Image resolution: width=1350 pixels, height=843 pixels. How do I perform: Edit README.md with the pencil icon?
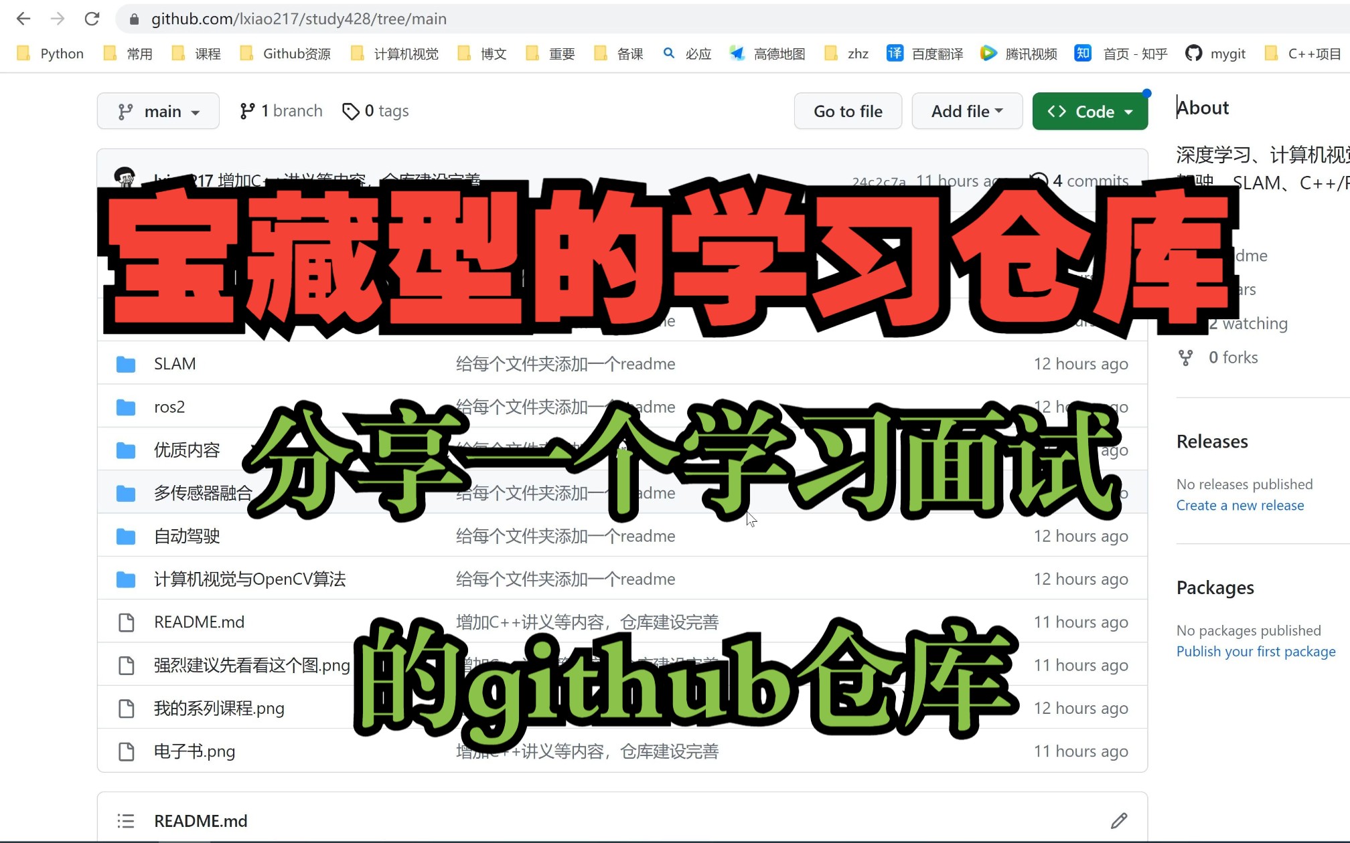1118,820
